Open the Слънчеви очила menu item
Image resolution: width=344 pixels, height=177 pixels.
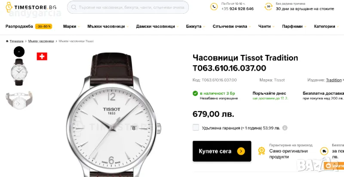[232, 27]
